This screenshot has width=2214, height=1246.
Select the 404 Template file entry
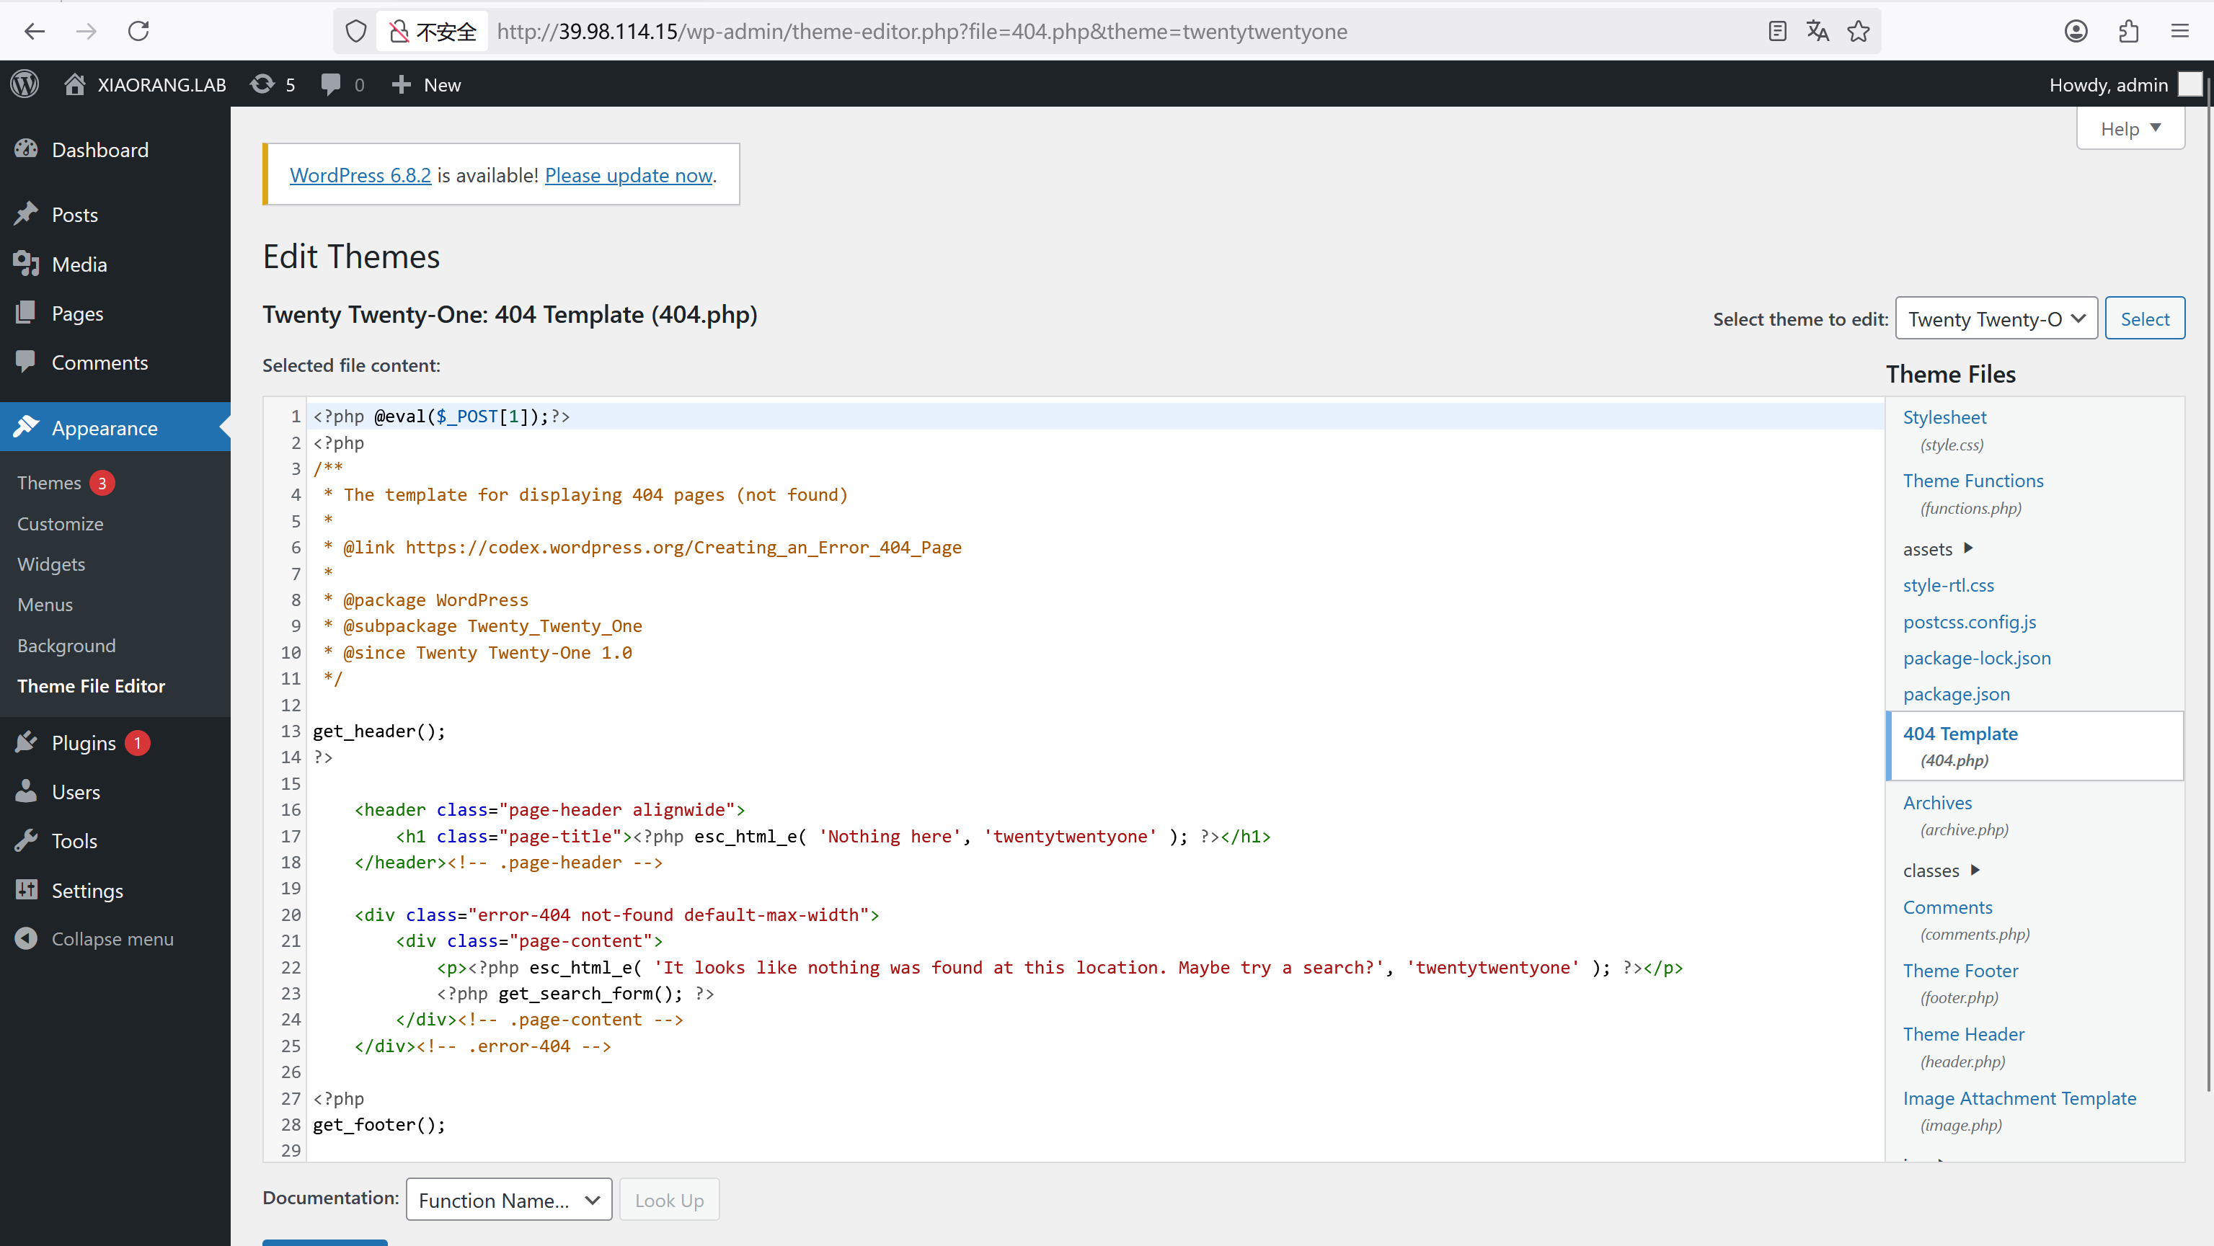[x=2035, y=746]
